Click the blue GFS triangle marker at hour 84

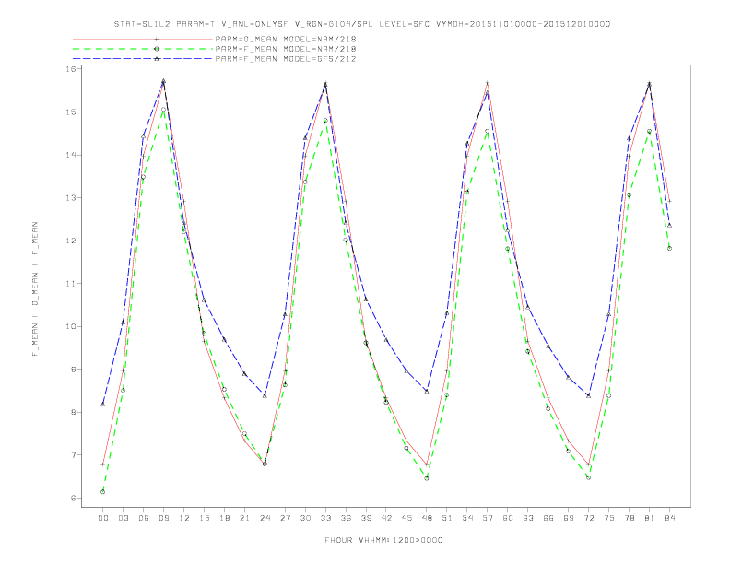pos(669,225)
